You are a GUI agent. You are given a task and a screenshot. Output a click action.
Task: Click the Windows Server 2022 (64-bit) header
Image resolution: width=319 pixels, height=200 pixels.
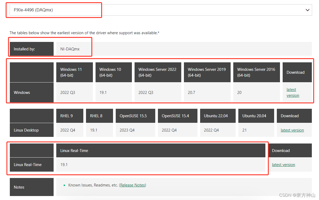coord(158,72)
